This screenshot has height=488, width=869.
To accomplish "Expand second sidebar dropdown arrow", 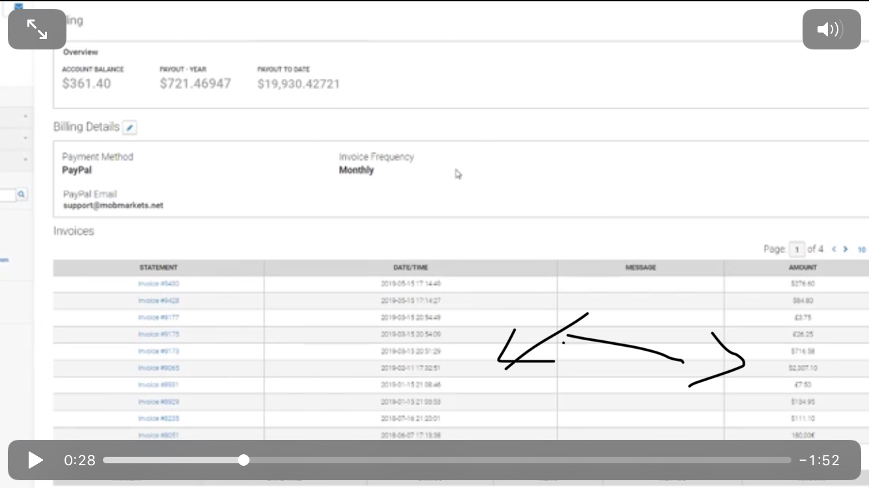I will point(25,138).
